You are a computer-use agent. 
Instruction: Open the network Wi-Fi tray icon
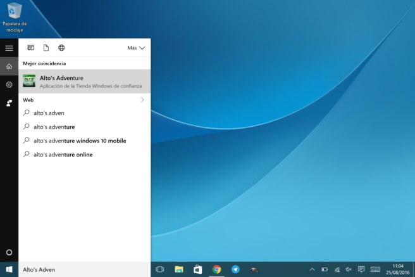point(337,269)
